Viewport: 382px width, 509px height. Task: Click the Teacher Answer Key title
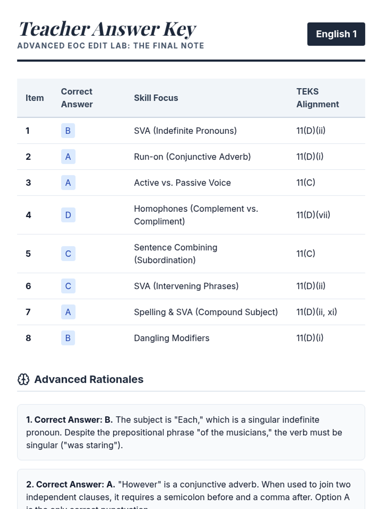pos(108,29)
